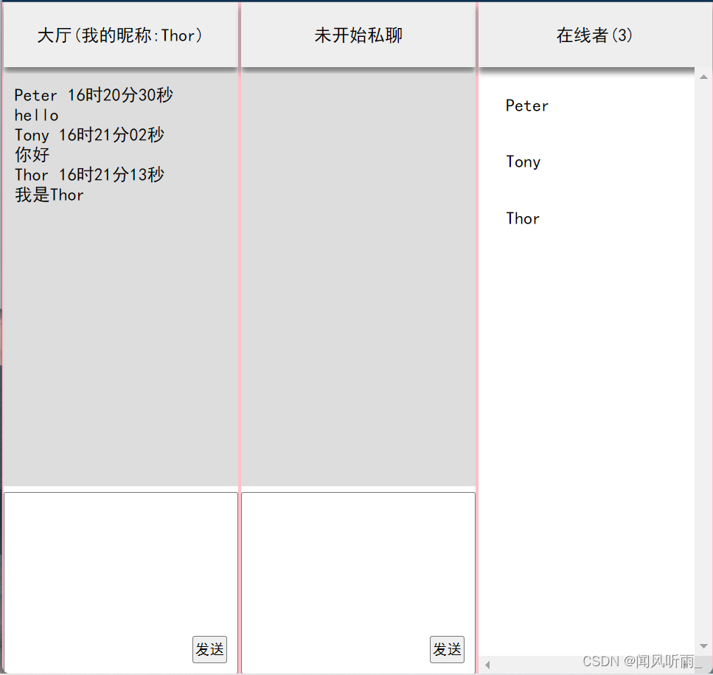Image resolution: width=713 pixels, height=675 pixels.
Task: Select Thor in the online users list
Action: [523, 218]
